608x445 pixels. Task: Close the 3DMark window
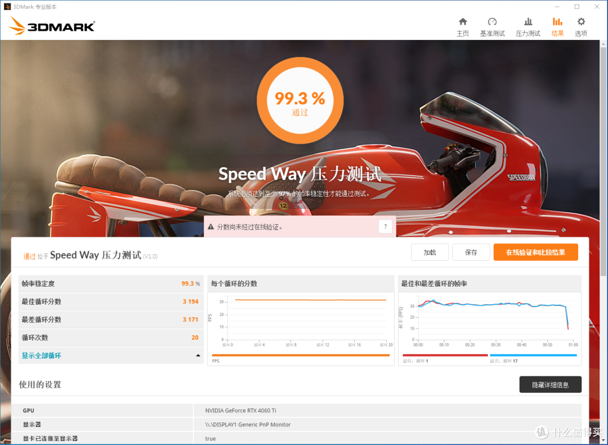point(597,7)
